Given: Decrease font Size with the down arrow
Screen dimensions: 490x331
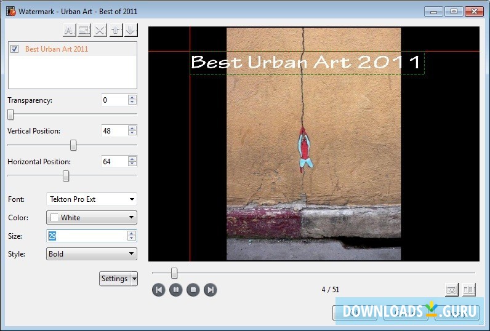Looking at the screenshot, I should pyautogui.click(x=132, y=239).
